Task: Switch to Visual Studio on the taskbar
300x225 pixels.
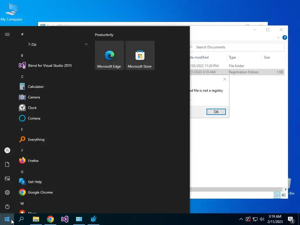Action: (65, 219)
